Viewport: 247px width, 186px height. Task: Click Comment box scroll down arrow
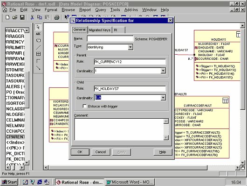(166, 137)
